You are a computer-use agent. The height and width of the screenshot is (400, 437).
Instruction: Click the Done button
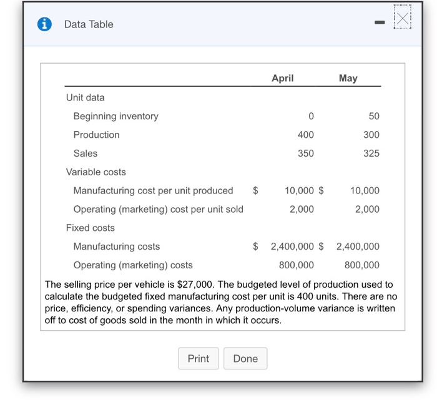pyautogui.click(x=245, y=358)
